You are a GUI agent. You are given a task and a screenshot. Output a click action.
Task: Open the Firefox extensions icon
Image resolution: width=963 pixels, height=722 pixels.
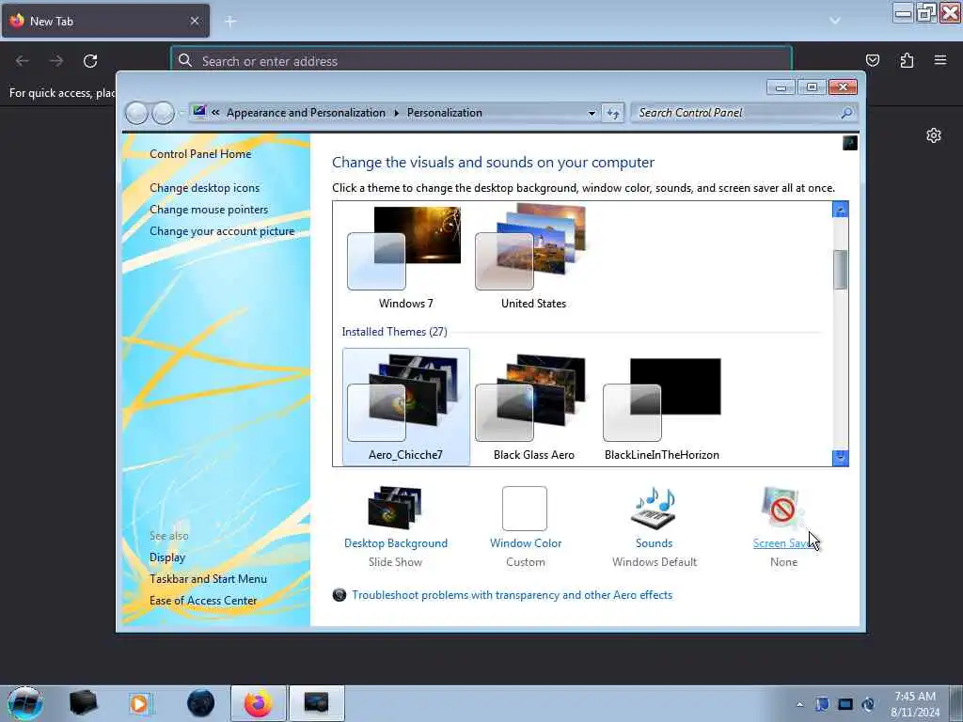tap(907, 60)
